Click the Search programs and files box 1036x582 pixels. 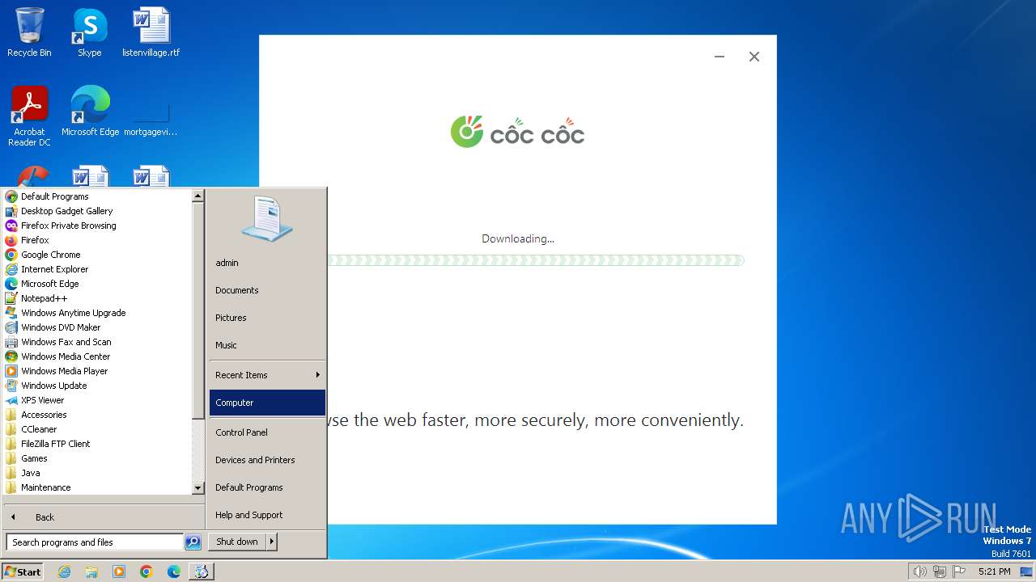pos(94,542)
